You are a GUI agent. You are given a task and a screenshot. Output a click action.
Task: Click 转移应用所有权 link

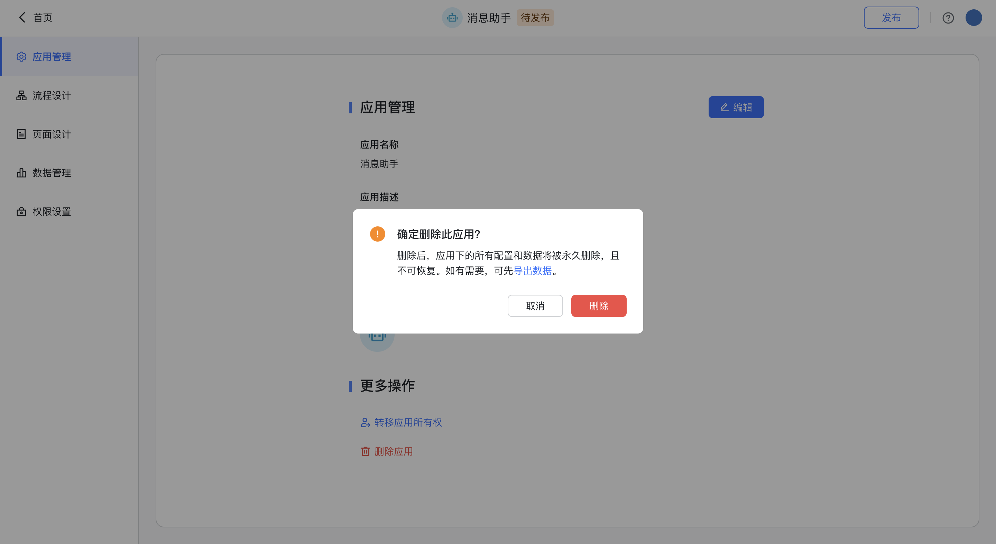tap(408, 422)
